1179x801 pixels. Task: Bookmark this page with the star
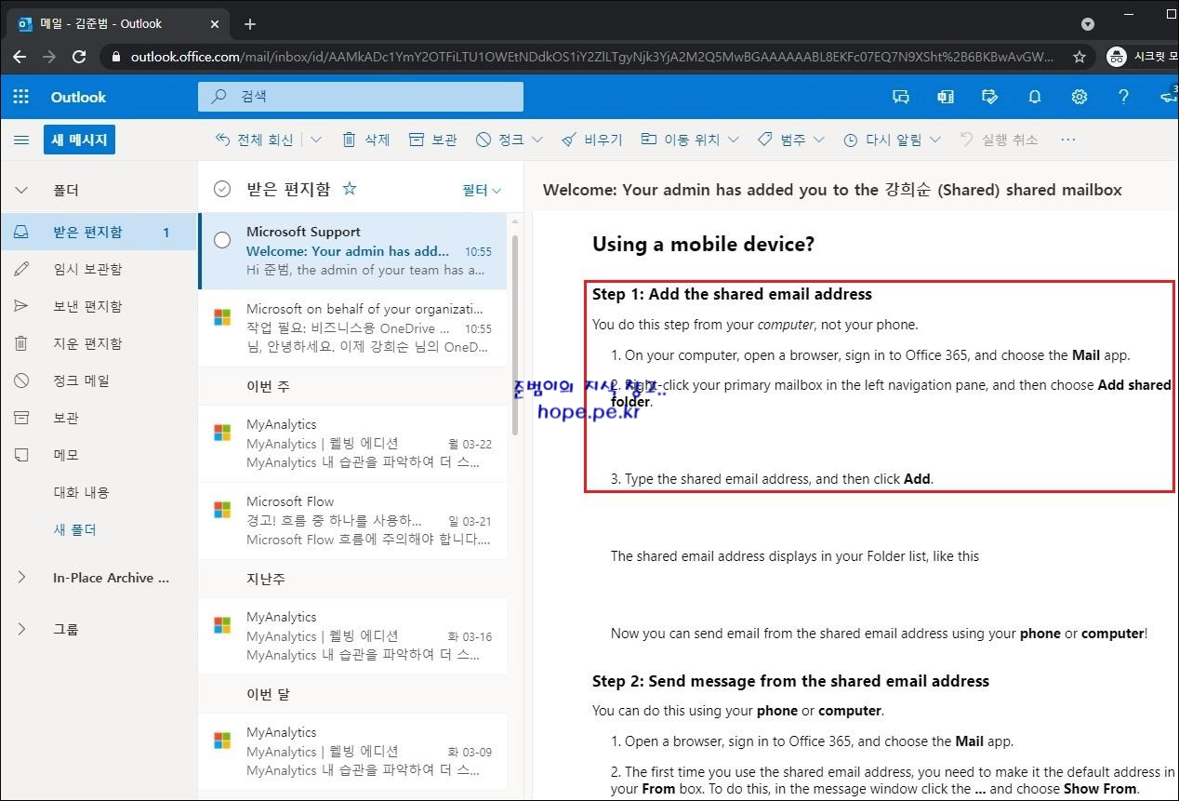point(1079,57)
